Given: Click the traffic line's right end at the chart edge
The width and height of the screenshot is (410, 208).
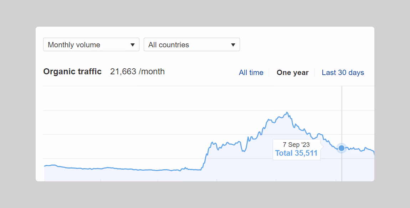Looking at the screenshot, I should click(373, 153).
